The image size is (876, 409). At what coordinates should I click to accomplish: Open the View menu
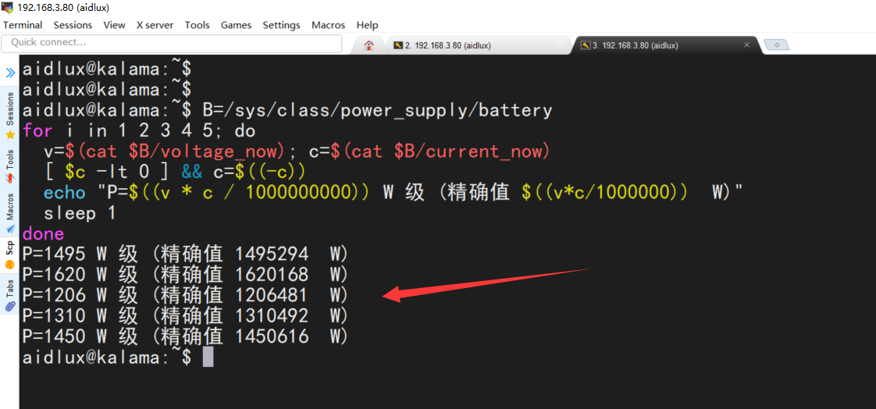pos(115,25)
